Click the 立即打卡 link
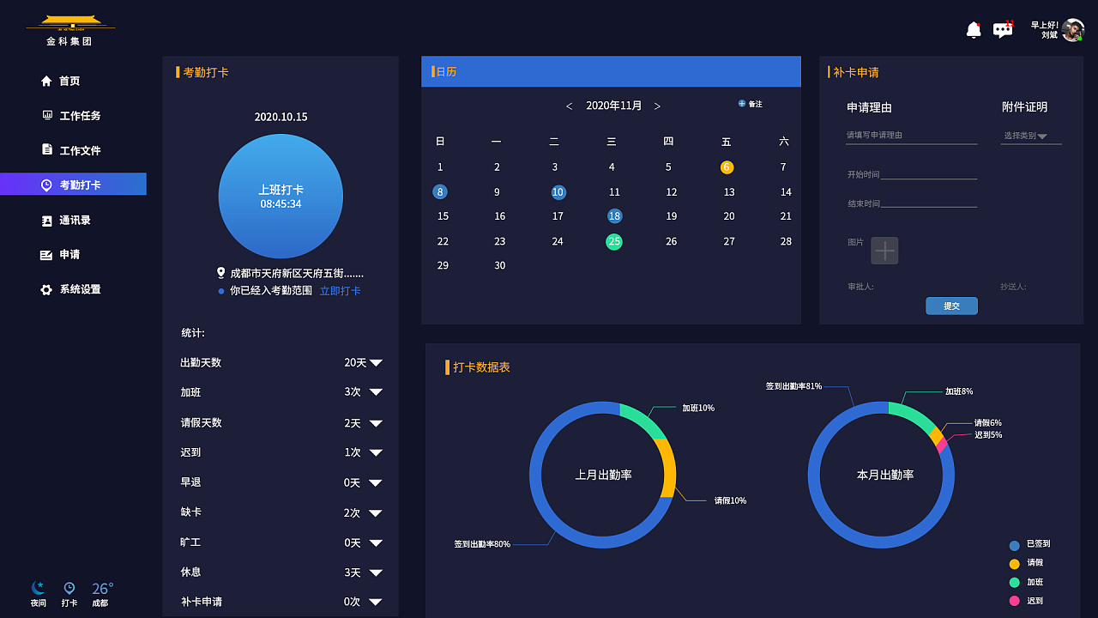Image resolution: width=1098 pixels, height=618 pixels. (341, 290)
